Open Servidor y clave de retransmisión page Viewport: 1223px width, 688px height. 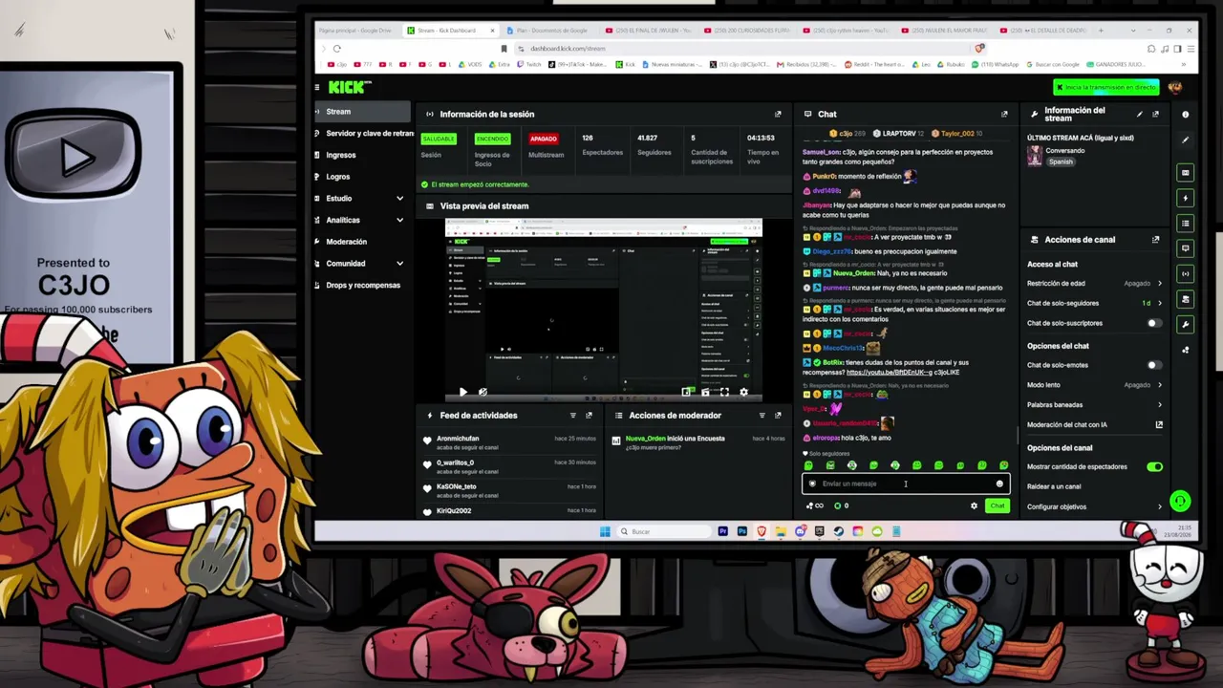tap(364, 134)
